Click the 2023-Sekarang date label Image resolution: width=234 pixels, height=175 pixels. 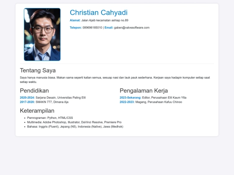(130, 98)
